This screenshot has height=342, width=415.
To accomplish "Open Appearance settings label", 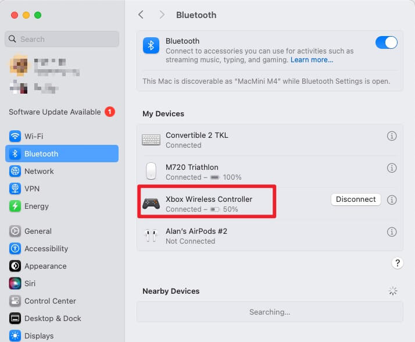I will (45, 266).
